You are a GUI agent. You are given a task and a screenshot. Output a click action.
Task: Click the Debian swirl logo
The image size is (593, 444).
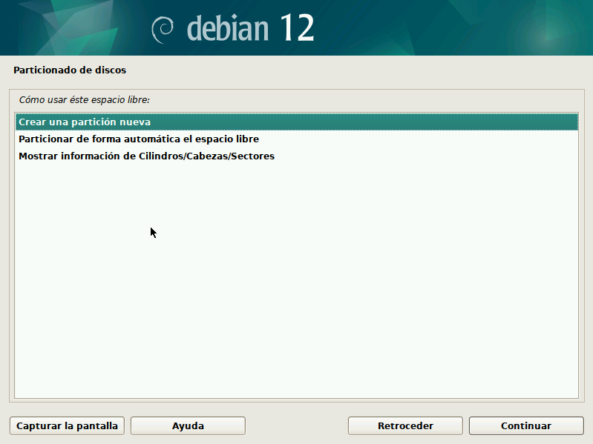pos(163,29)
